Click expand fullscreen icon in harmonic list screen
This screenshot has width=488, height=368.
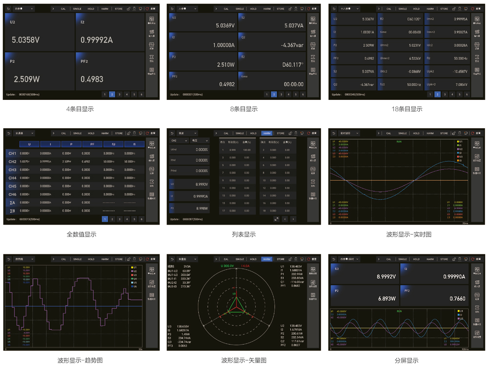276,219
